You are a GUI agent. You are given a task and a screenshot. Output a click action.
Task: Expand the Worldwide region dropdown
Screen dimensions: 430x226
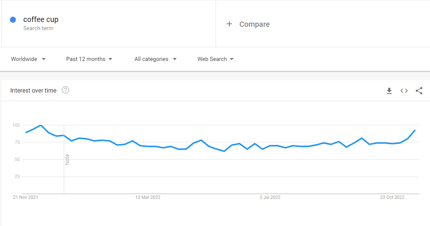[28, 59]
